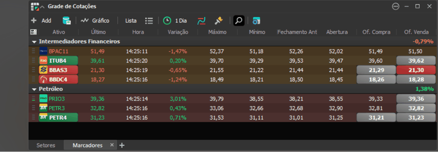Click the Hora column header
Viewport: 438px width, 152px height.
138,32
